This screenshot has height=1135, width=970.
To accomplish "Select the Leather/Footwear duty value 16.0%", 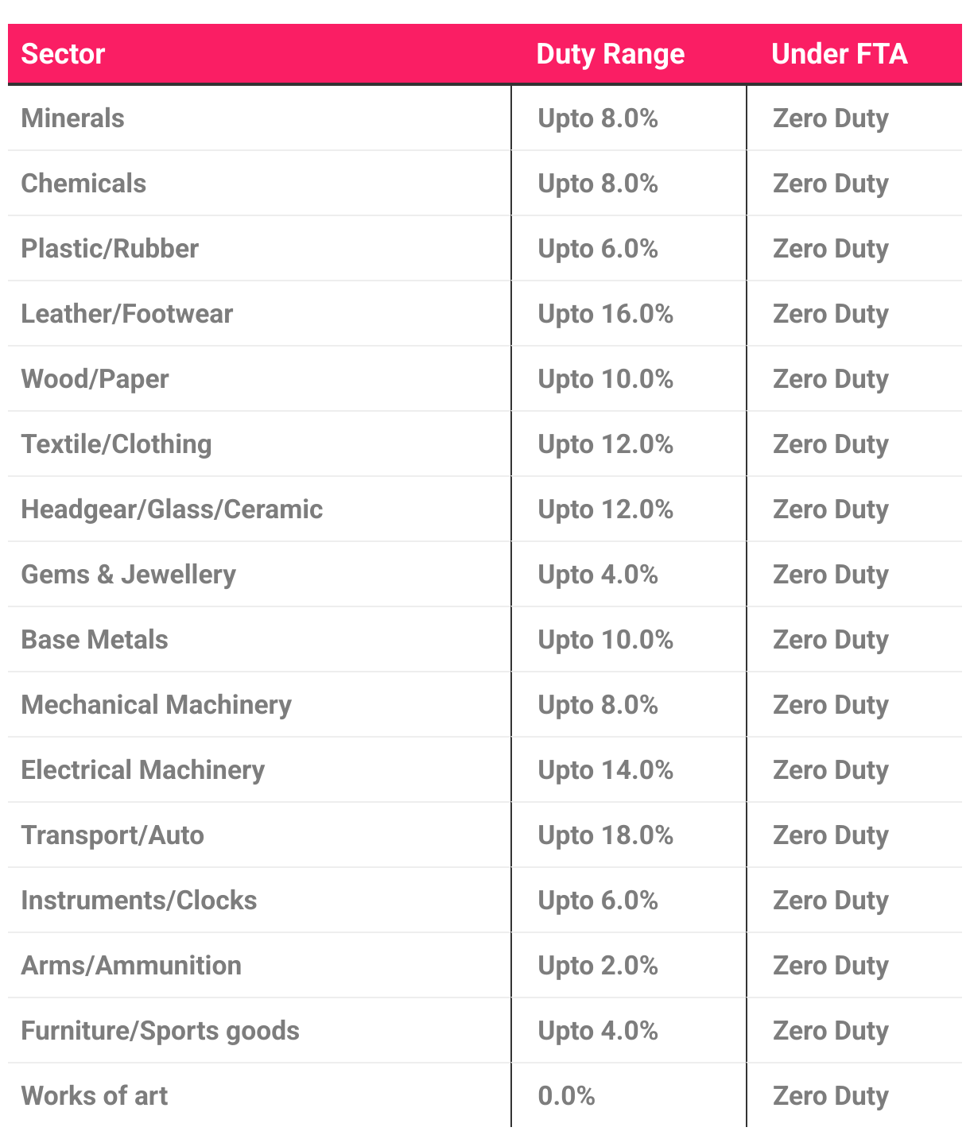I will [605, 314].
